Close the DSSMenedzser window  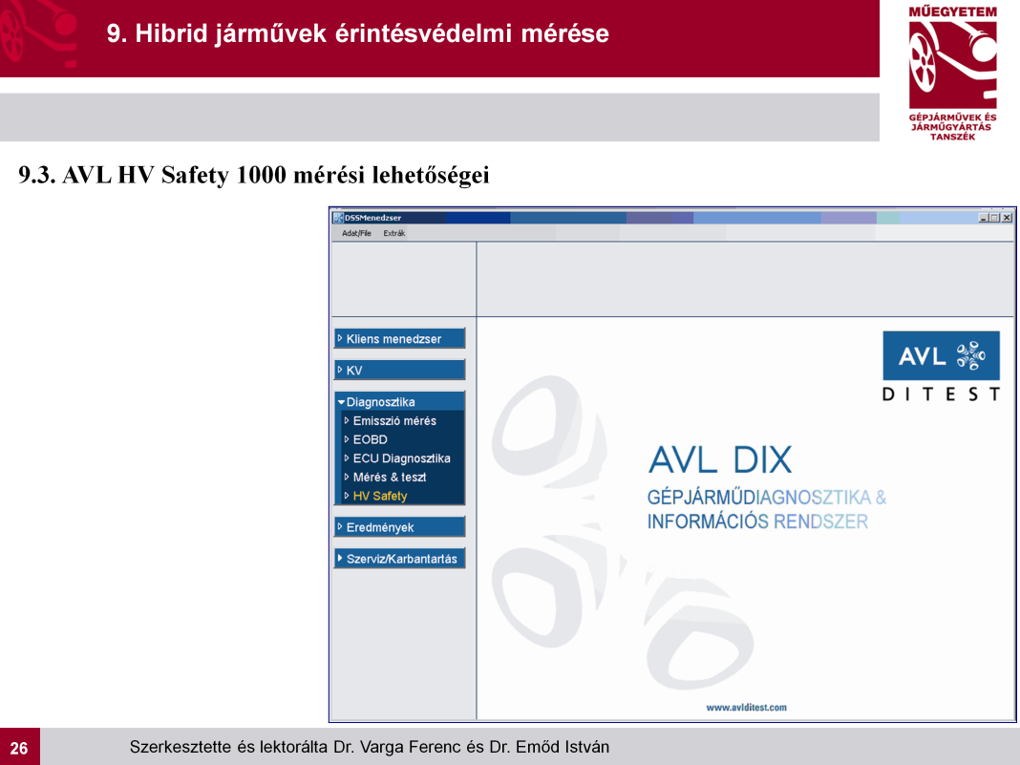coord(1007,218)
